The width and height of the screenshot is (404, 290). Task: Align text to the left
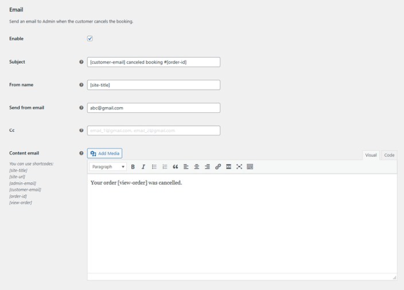[x=186, y=167]
